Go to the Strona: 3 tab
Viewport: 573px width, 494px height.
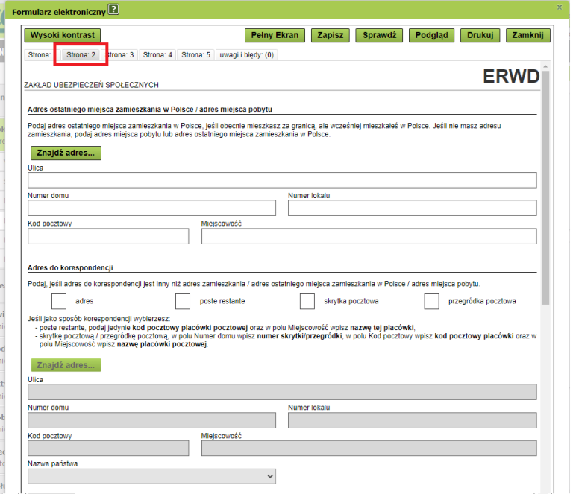coord(120,55)
